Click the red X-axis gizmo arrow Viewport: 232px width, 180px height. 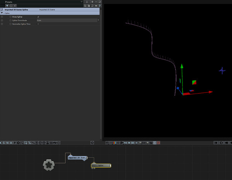(210, 92)
